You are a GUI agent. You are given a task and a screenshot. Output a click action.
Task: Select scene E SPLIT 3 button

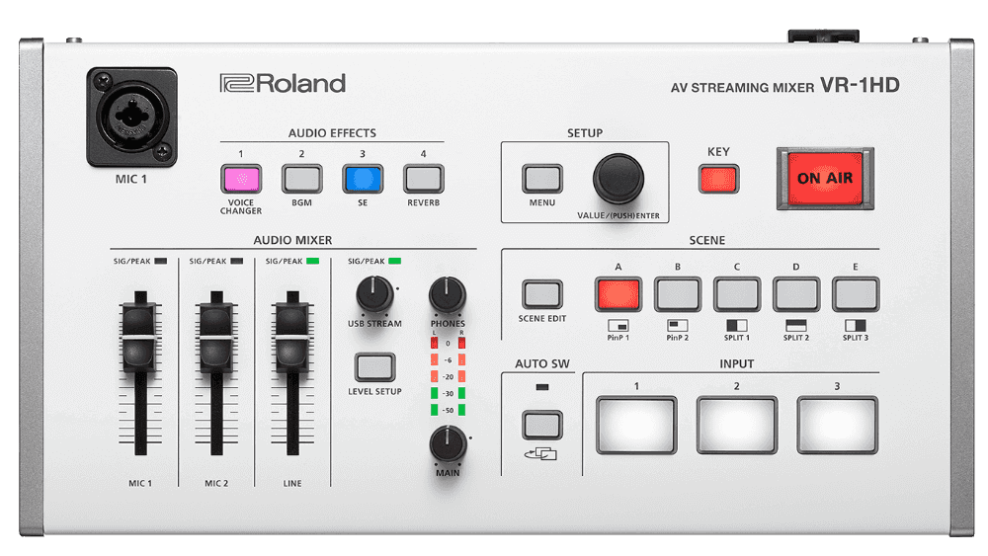pos(855,294)
